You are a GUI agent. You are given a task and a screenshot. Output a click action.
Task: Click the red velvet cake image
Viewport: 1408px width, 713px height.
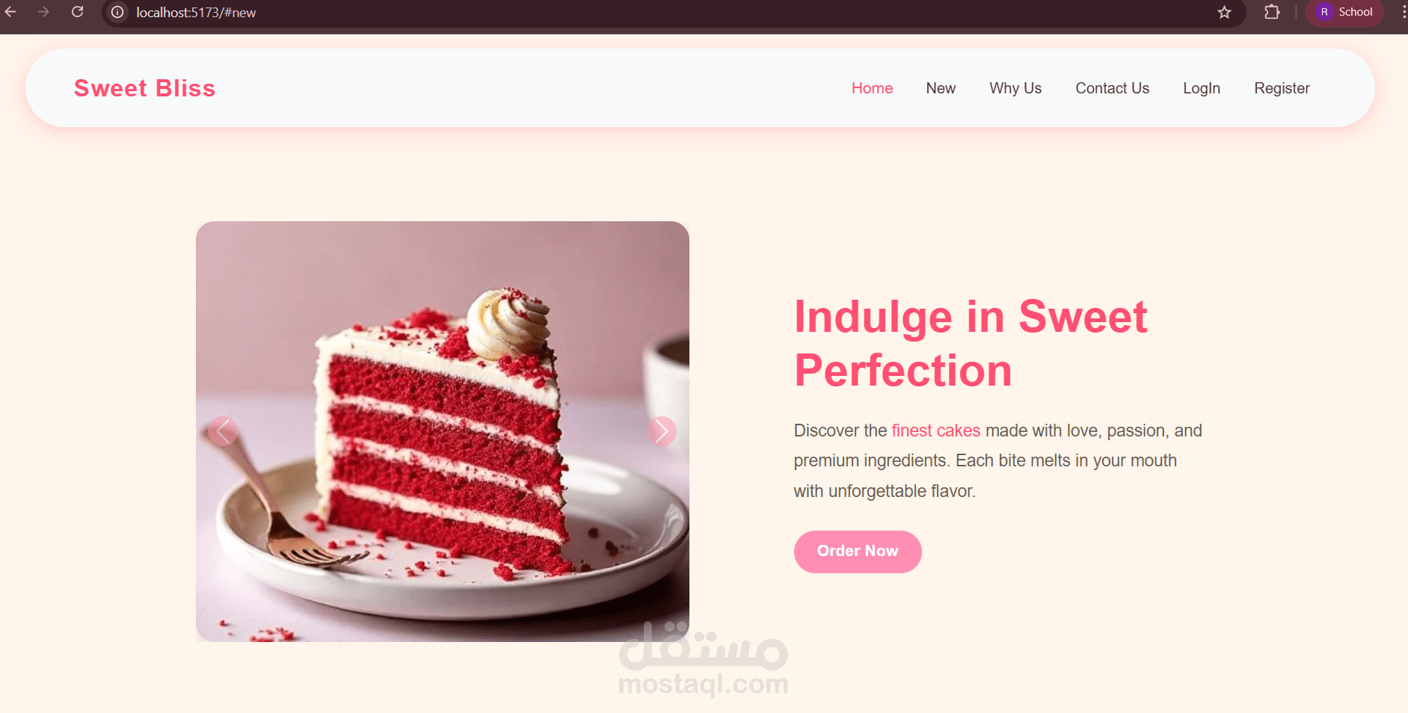[x=443, y=431]
